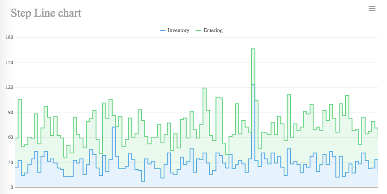Click blue line symbol beside Inventory
387x194 pixels.
click(162, 30)
